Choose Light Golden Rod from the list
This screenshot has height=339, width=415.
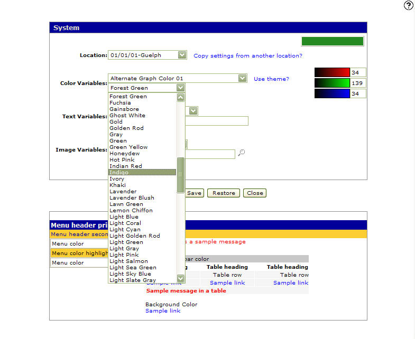pos(142,236)
